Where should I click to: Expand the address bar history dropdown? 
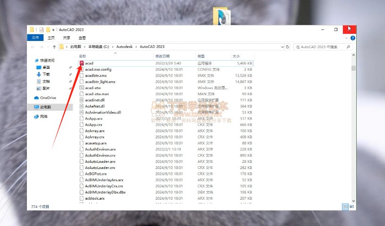pos(282,47)
